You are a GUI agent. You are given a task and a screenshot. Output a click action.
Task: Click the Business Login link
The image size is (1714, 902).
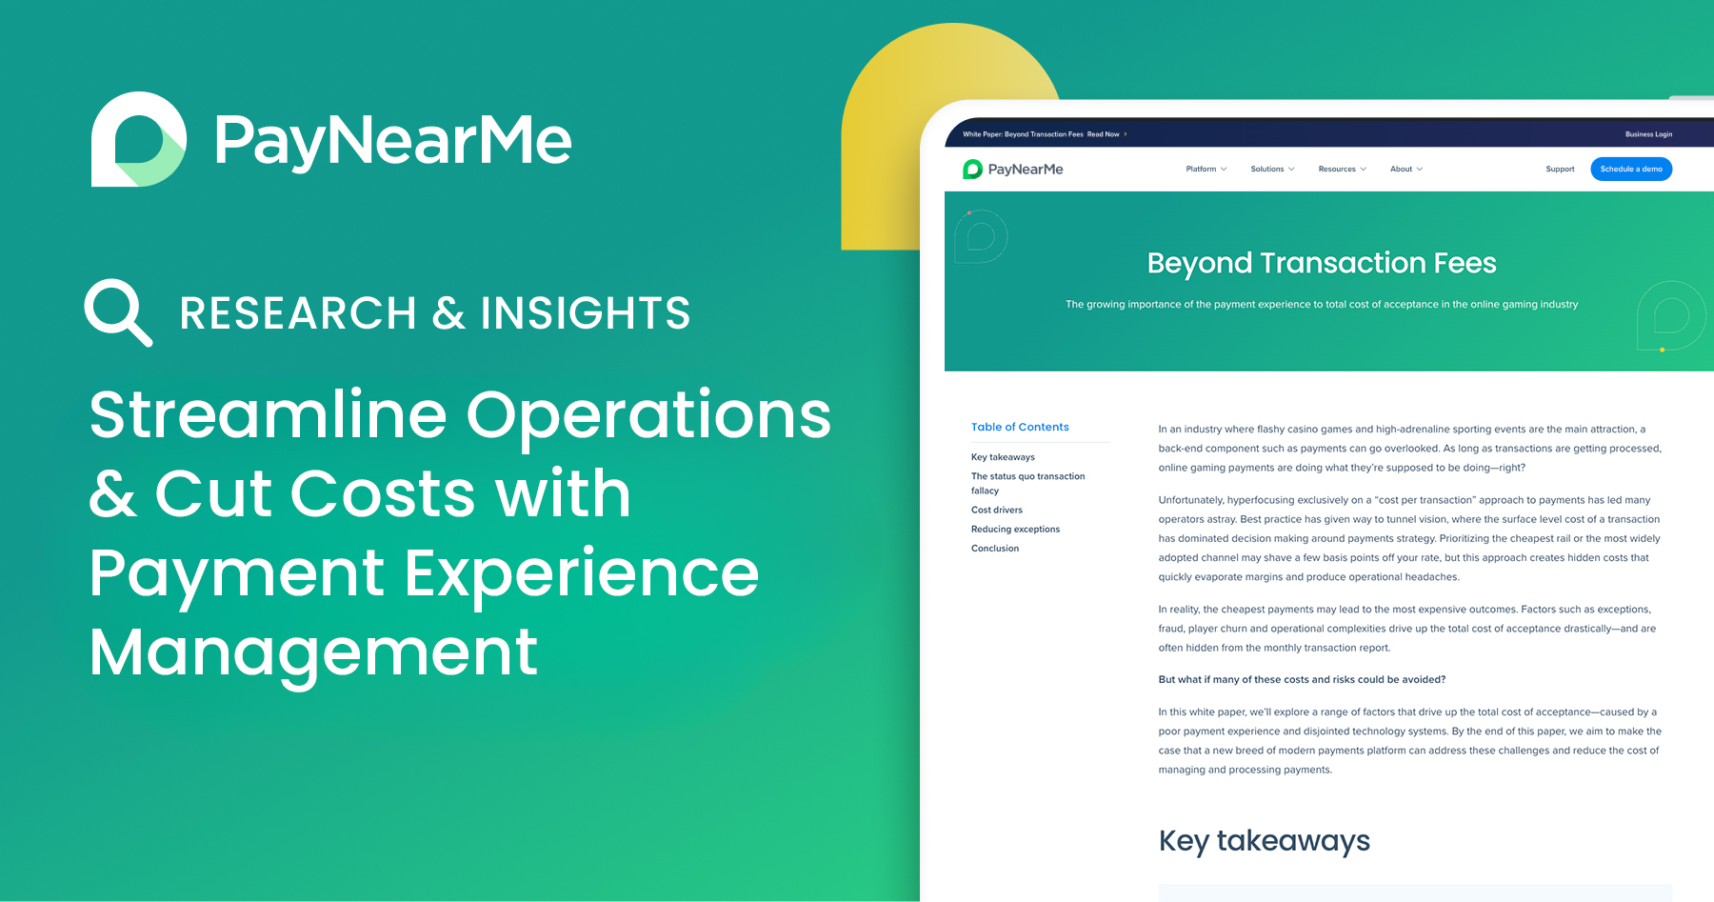[1648, 134]
